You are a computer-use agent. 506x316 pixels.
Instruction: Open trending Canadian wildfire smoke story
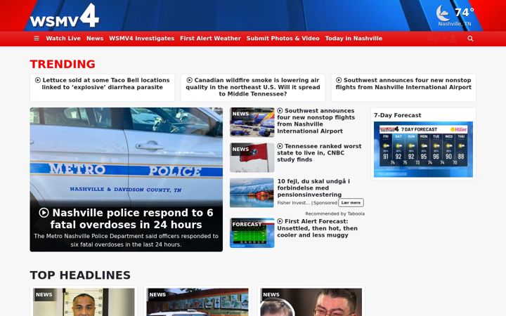pos(253,87)
